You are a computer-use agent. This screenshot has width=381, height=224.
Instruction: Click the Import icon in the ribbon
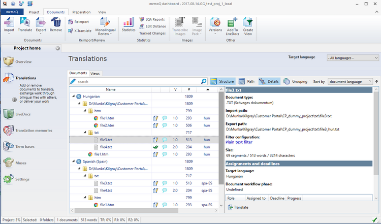click(x=9, y=22)
